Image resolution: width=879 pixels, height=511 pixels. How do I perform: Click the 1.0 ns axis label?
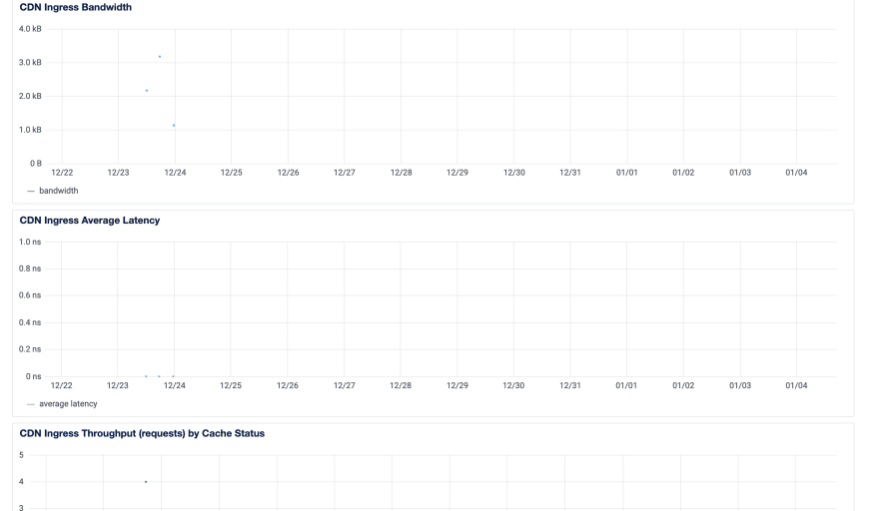(30, 243)
